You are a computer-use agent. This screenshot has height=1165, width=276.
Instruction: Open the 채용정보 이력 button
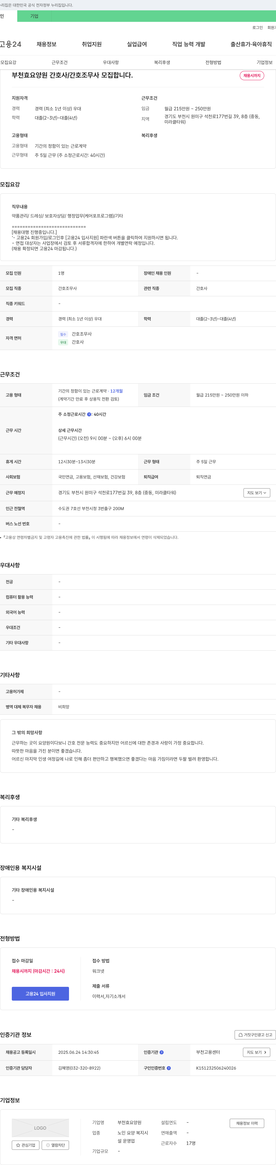247,1123
